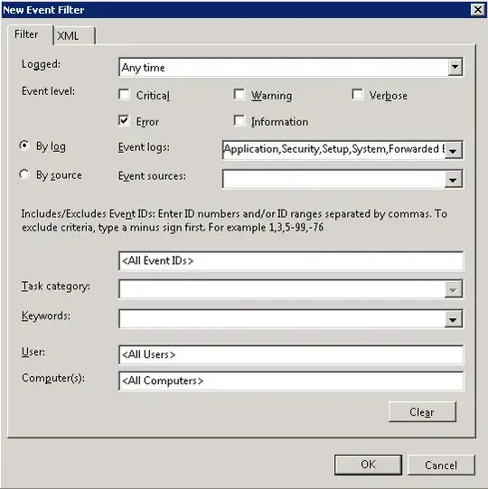
Task: Switch to the XML tab
Action: (x=74, y=36)
